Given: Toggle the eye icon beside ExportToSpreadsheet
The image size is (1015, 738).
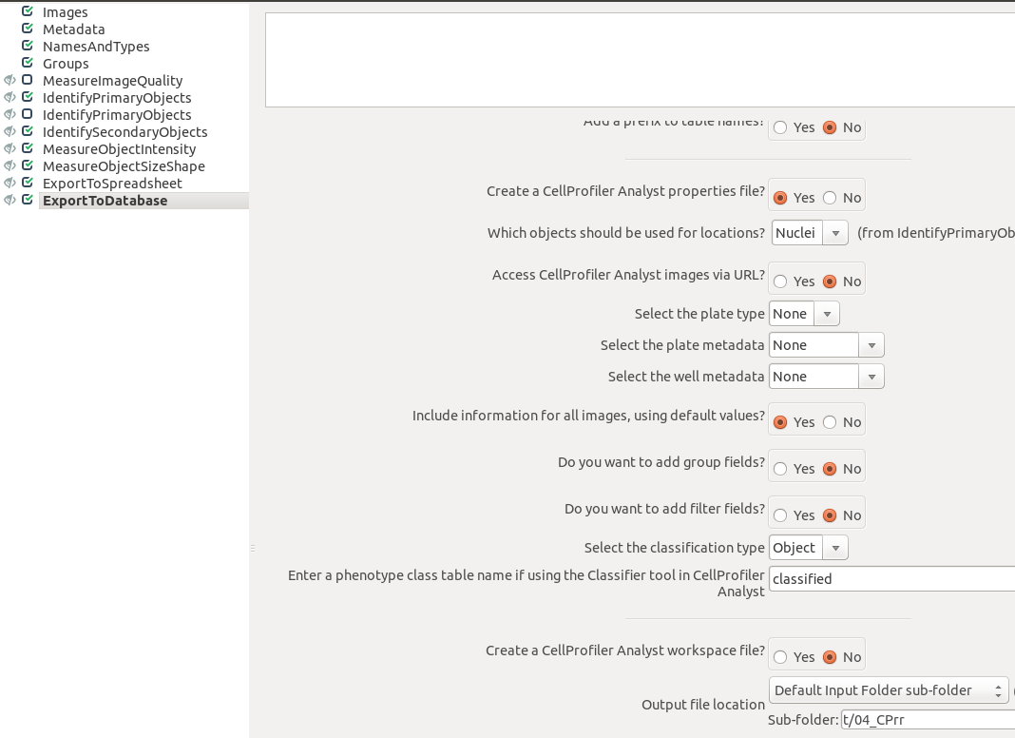Looking at the screenshot, I should [x=10, y=183].
